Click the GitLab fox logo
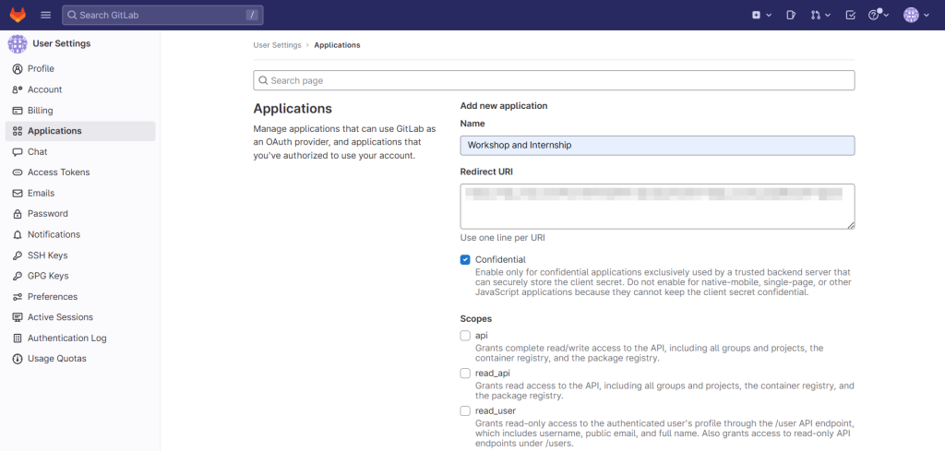This screenshot has width=945, height=451. pyautogui.click(x=18, y=15)
